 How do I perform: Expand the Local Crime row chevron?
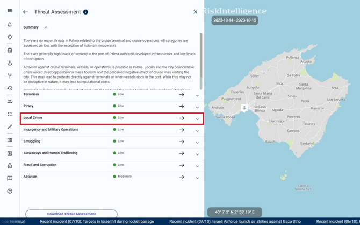[x=197, y=118]
